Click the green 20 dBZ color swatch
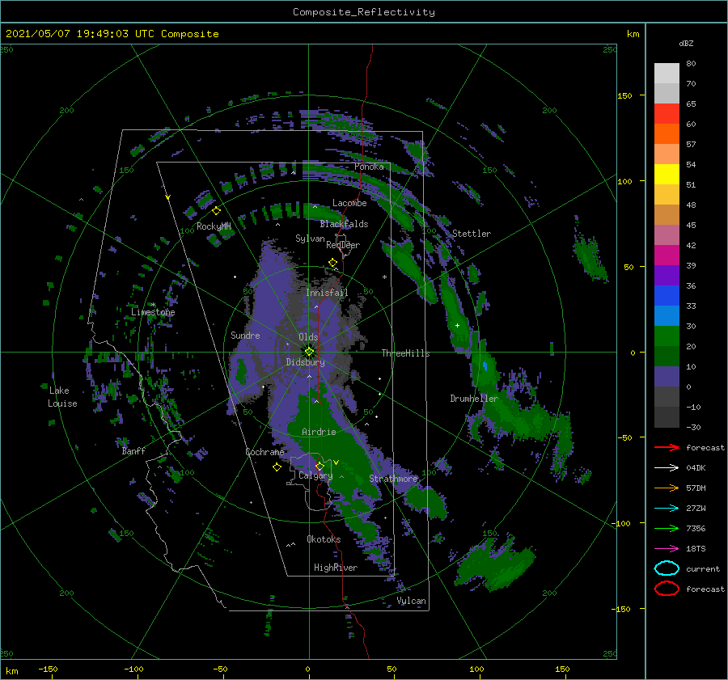 click(x=667, y=336)
